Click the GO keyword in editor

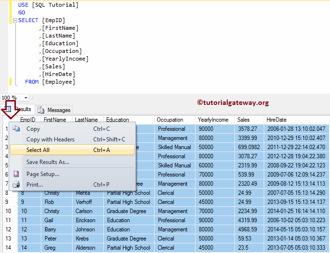(x=22, y=13)
